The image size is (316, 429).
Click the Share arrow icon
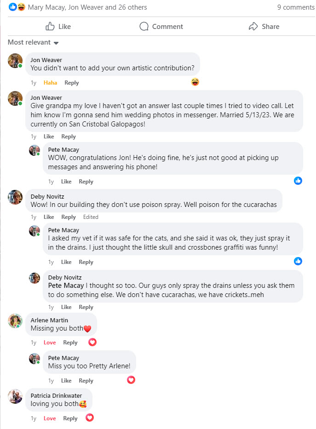(x=253, y=26)
